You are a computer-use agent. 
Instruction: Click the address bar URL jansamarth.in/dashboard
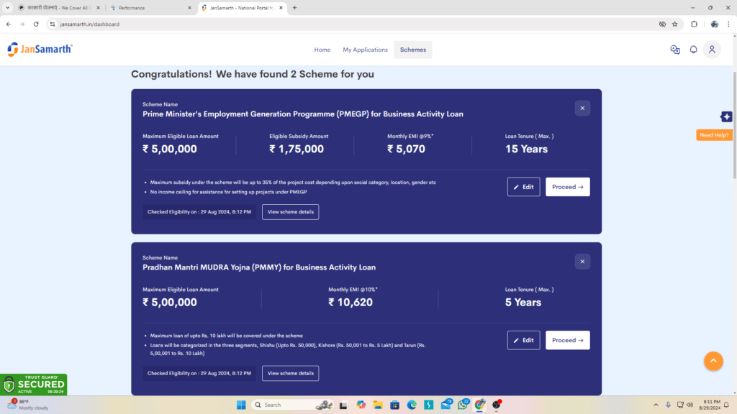click(90, 24)
